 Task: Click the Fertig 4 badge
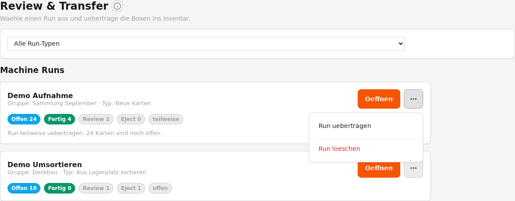point(59,119)
